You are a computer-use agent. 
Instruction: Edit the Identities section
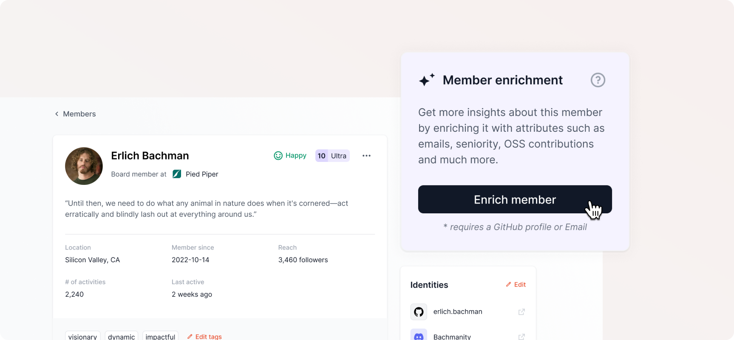point(516,285)
